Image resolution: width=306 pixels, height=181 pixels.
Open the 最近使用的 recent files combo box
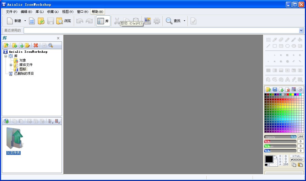point(301,30)
